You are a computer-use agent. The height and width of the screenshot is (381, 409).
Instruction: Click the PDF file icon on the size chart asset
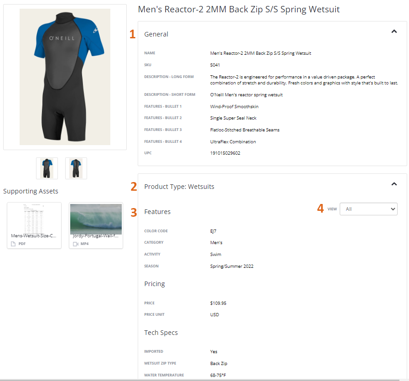point(13,244)
